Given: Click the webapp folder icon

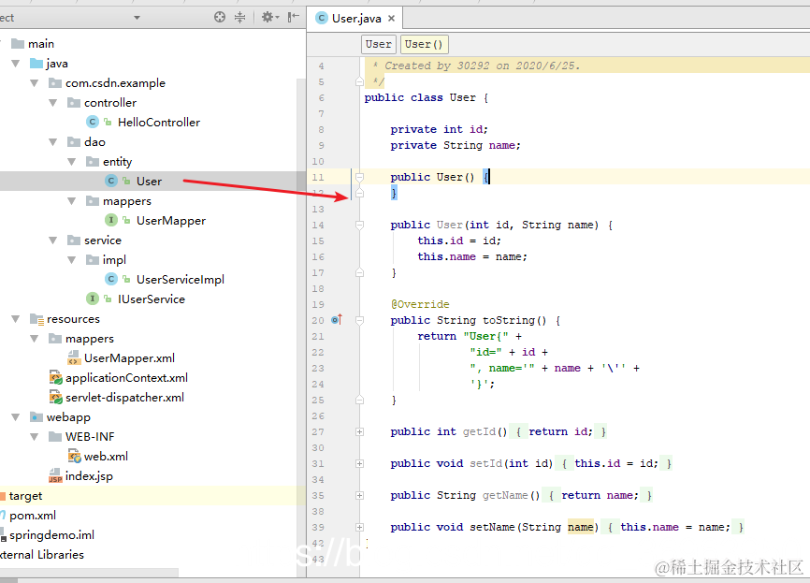Looking at the screenshot, I should click(x=36, y=417).
